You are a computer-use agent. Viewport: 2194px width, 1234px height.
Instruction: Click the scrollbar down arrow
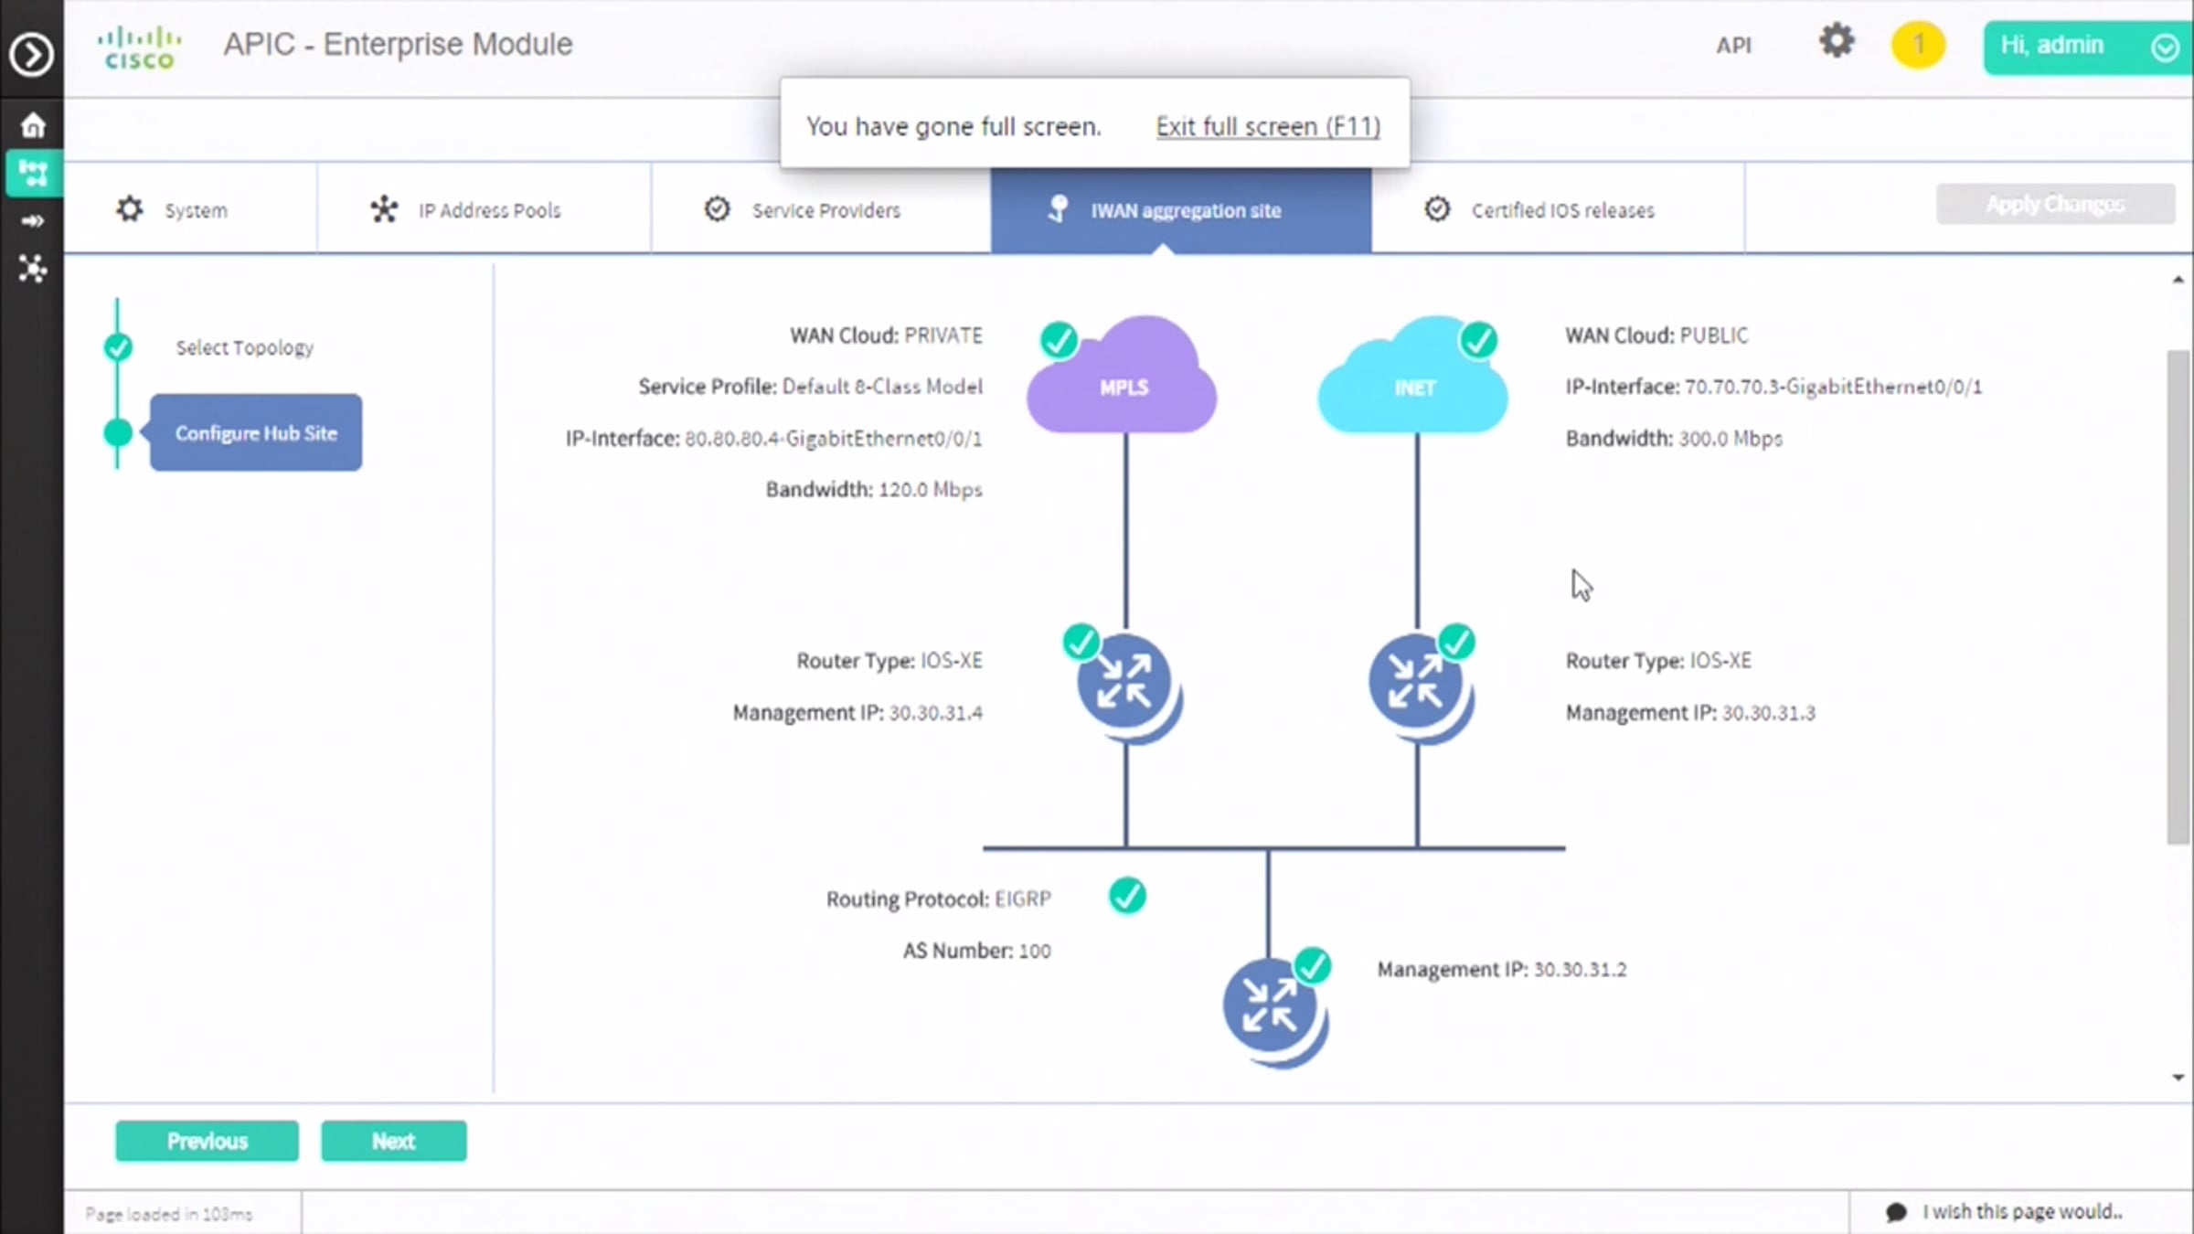click(2178, 1078)
